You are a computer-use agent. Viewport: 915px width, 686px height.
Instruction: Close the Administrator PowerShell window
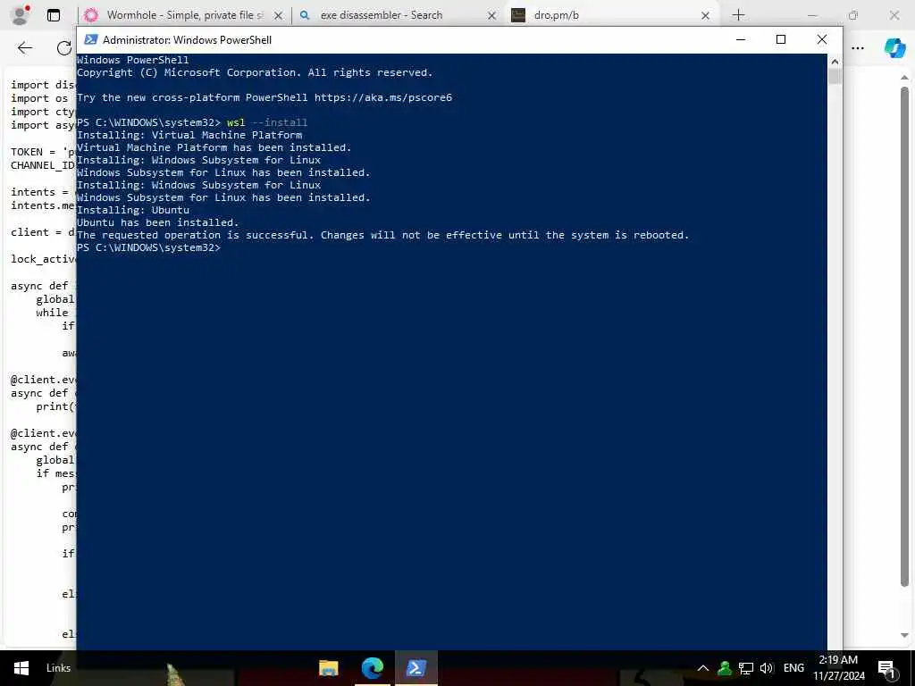click(822, 39)
